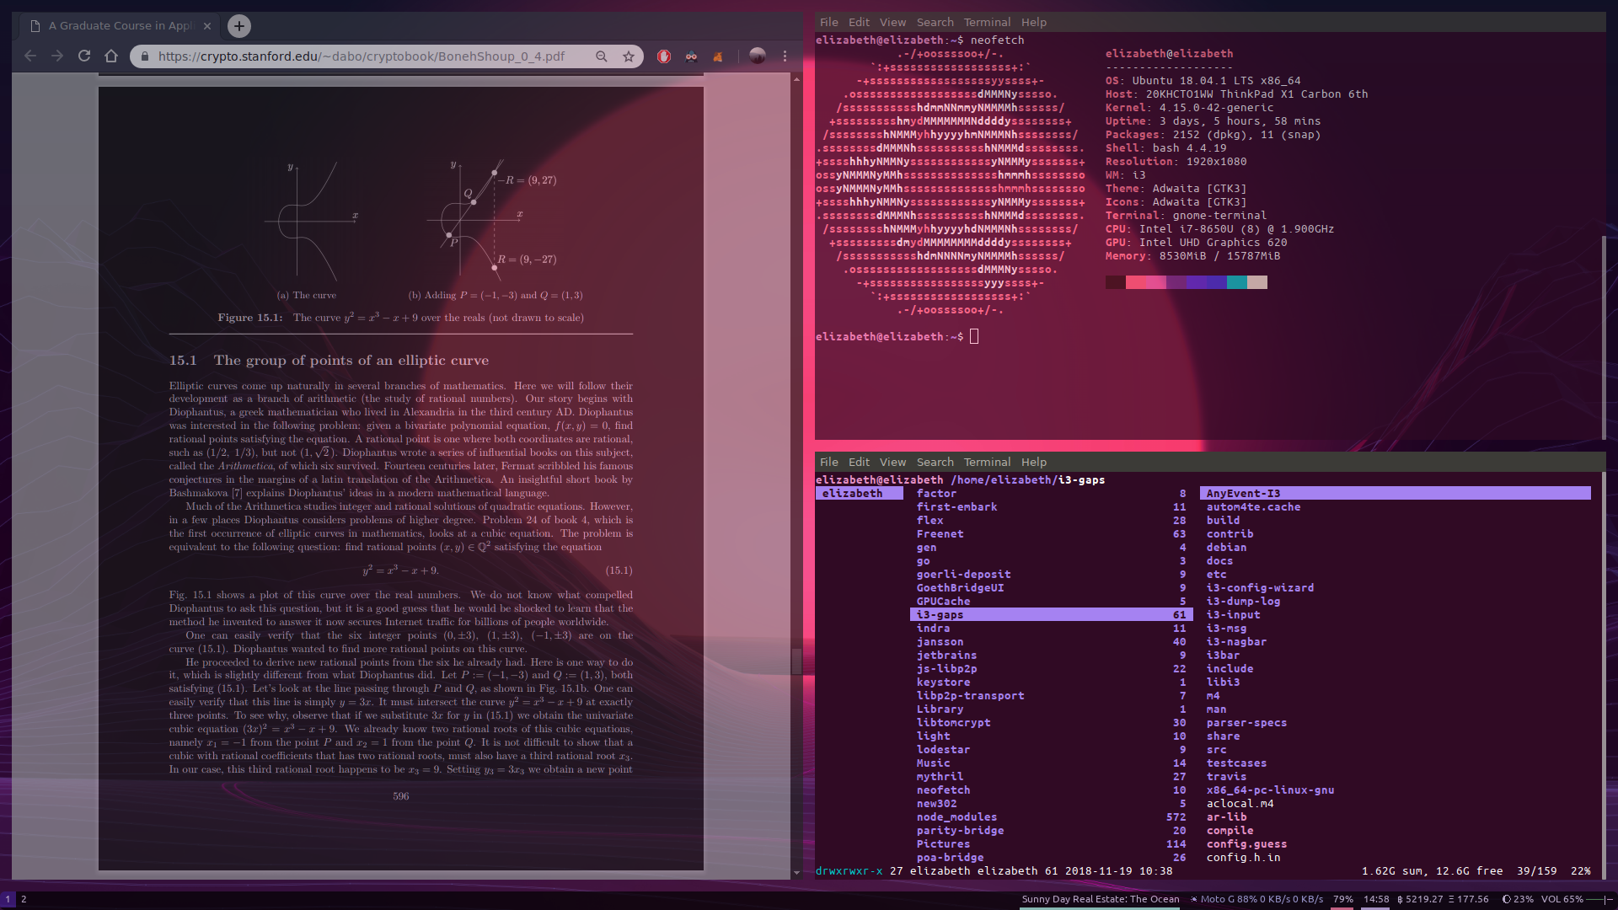Bookmark this page with star icon
The image size is (1618, 910).
coord(629,56)
